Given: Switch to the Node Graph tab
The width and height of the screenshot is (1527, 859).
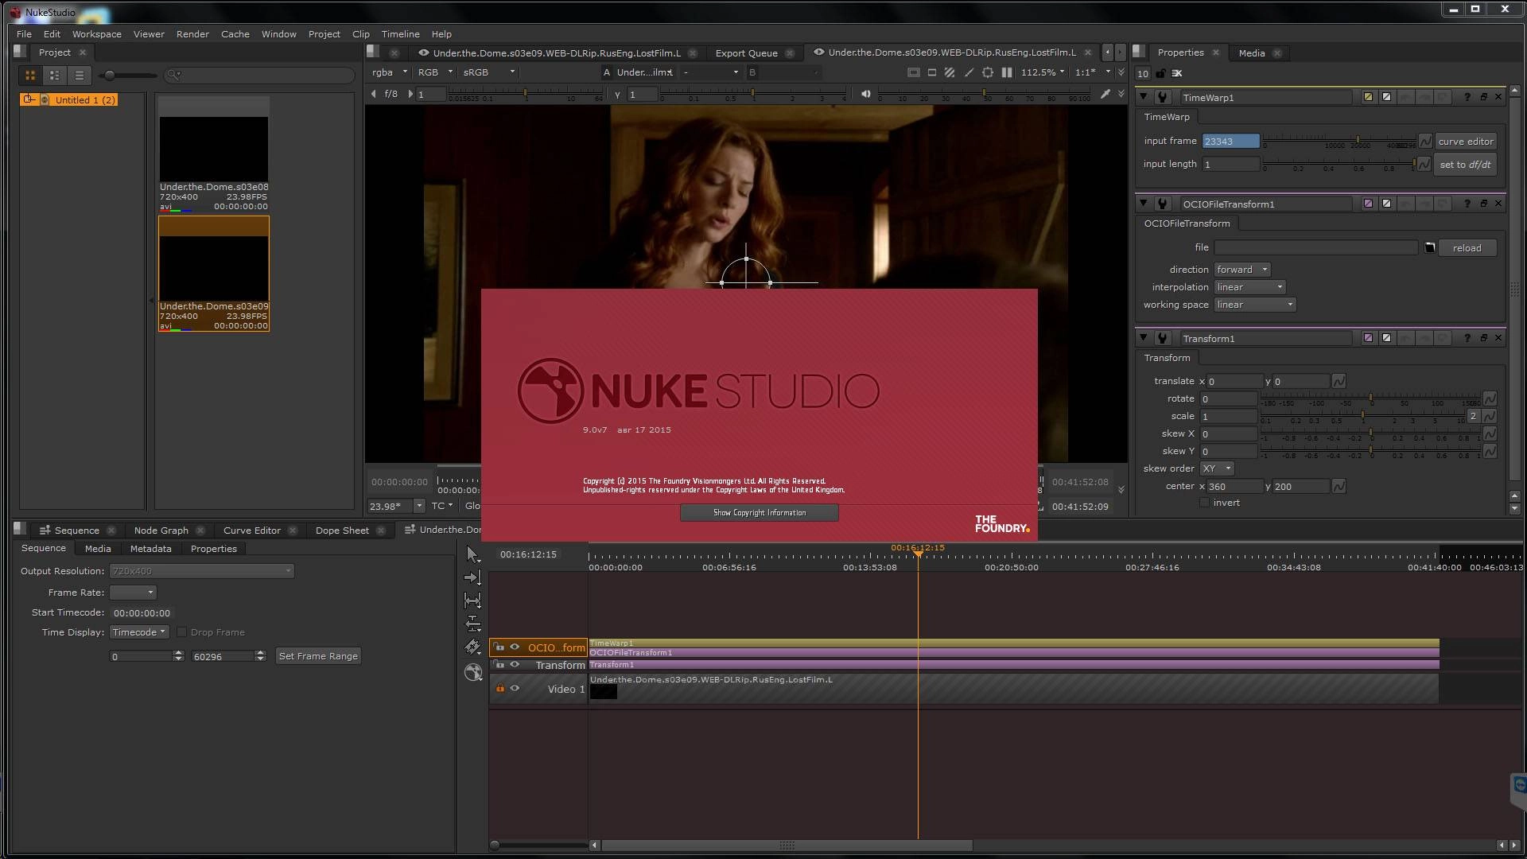Looking at the screenshot, I should click(x=161, y=531).
